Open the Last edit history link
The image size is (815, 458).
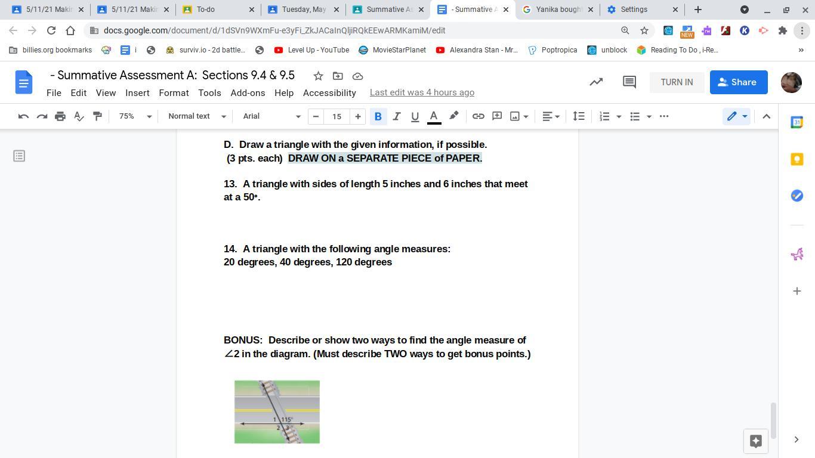coord(422,92)
